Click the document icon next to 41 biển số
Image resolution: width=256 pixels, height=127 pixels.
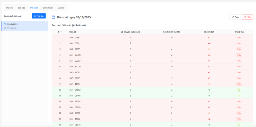[x=5, y=28]
